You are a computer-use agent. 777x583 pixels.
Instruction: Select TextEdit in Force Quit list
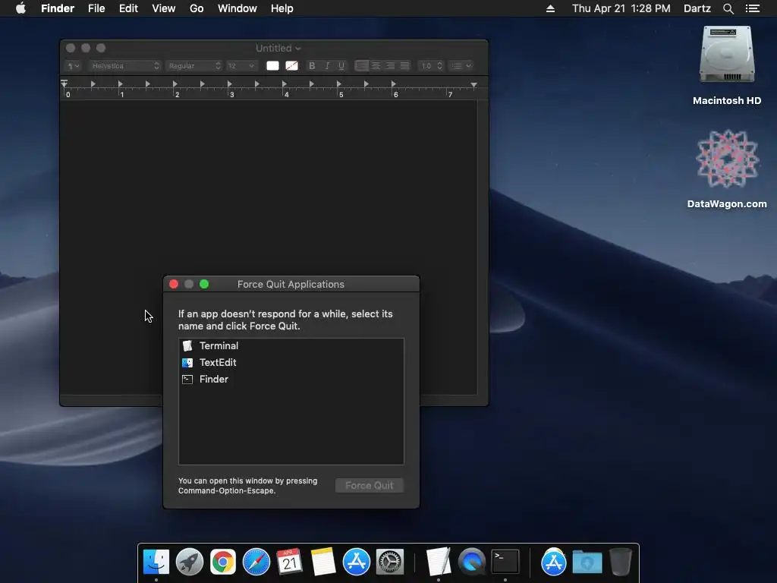291,362
